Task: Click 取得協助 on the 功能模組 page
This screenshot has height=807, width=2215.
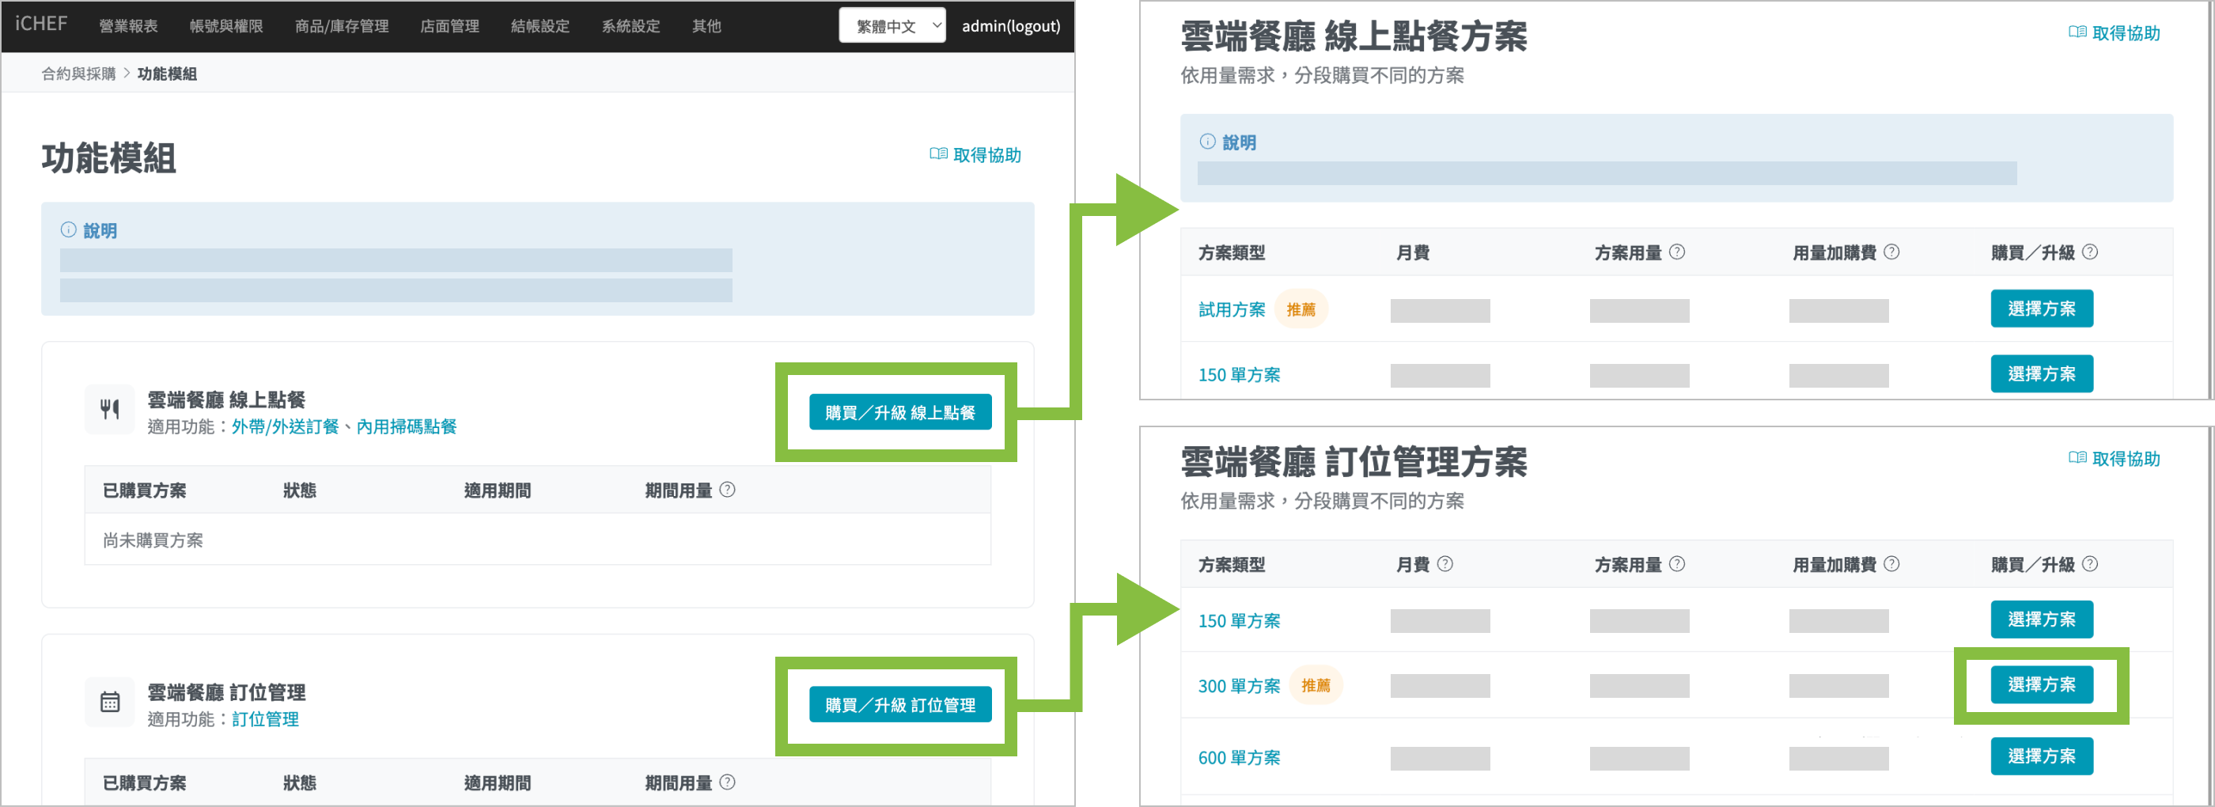Action: pyautogui.click(x=976, y=155)
